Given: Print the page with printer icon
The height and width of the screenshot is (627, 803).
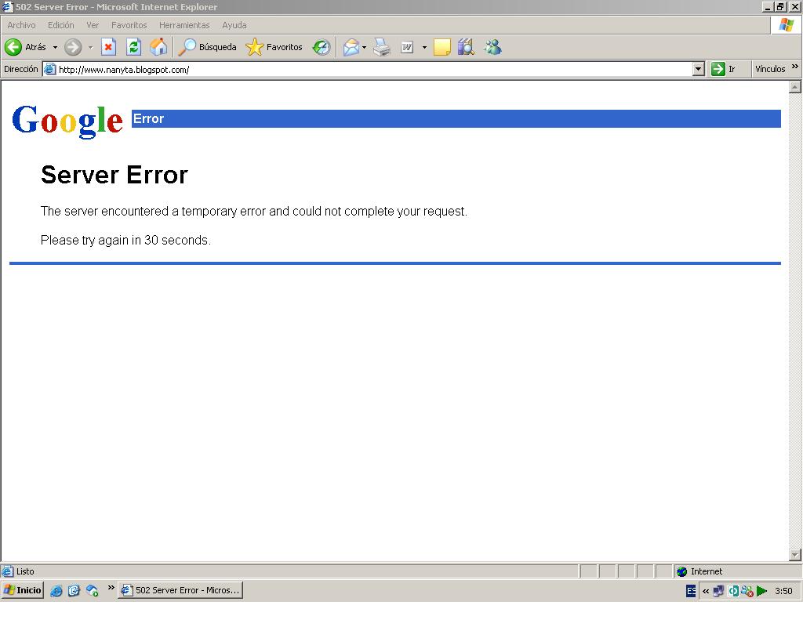Looking at the screenshot, I should [382, 47].
